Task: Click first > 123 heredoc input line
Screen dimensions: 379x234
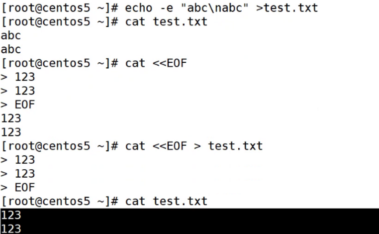Action: click(x=18, y=77)
